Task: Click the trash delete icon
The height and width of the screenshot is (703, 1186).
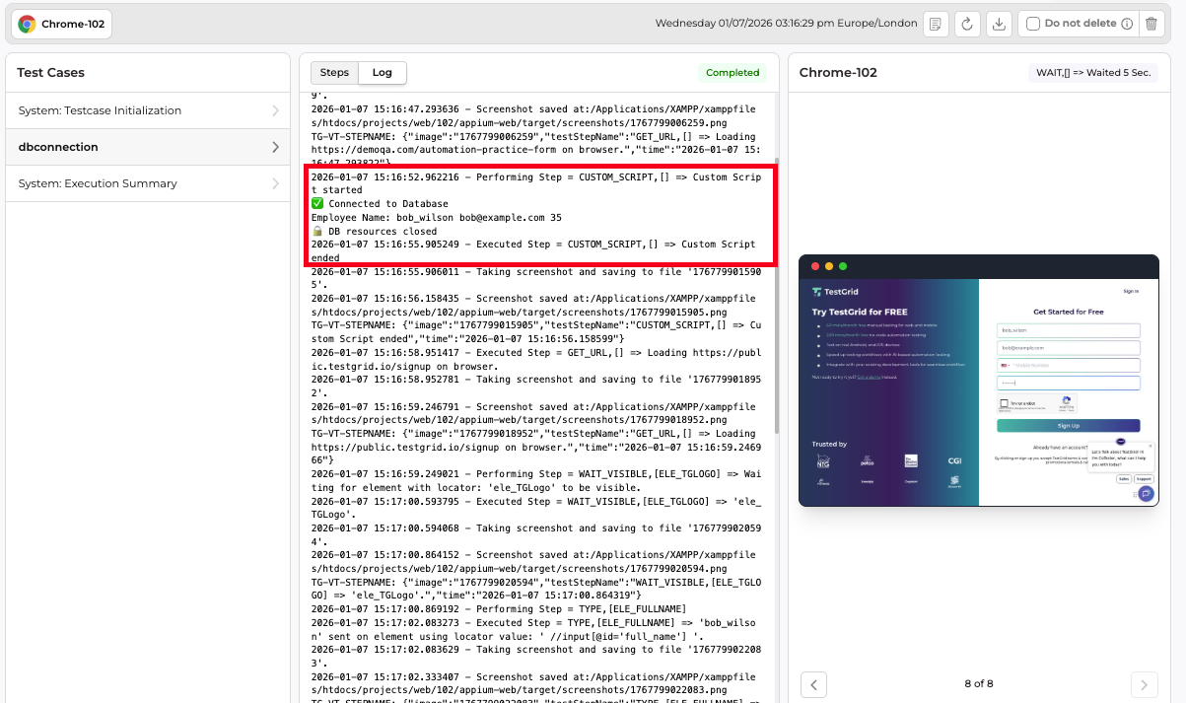Action: [x=1151, y=25]
